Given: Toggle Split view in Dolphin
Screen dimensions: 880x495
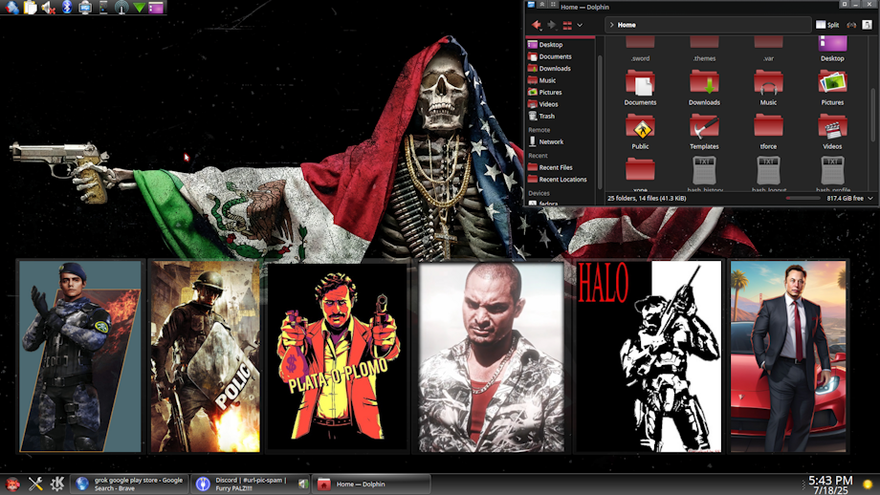Looking at the screenshot, I should 827,25.
